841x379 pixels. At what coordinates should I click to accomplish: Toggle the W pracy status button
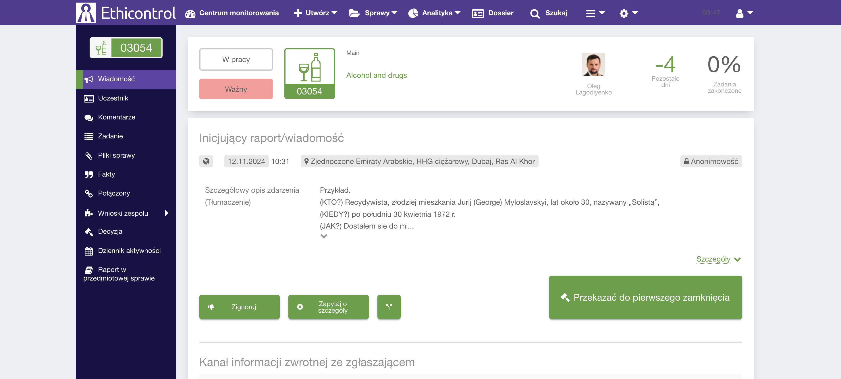point(236,59)
